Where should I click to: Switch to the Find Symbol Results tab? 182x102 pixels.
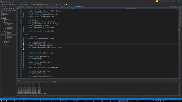click(24, 97)
